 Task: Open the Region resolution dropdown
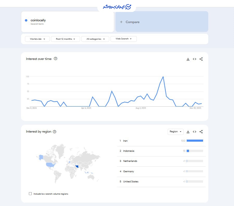175,132
